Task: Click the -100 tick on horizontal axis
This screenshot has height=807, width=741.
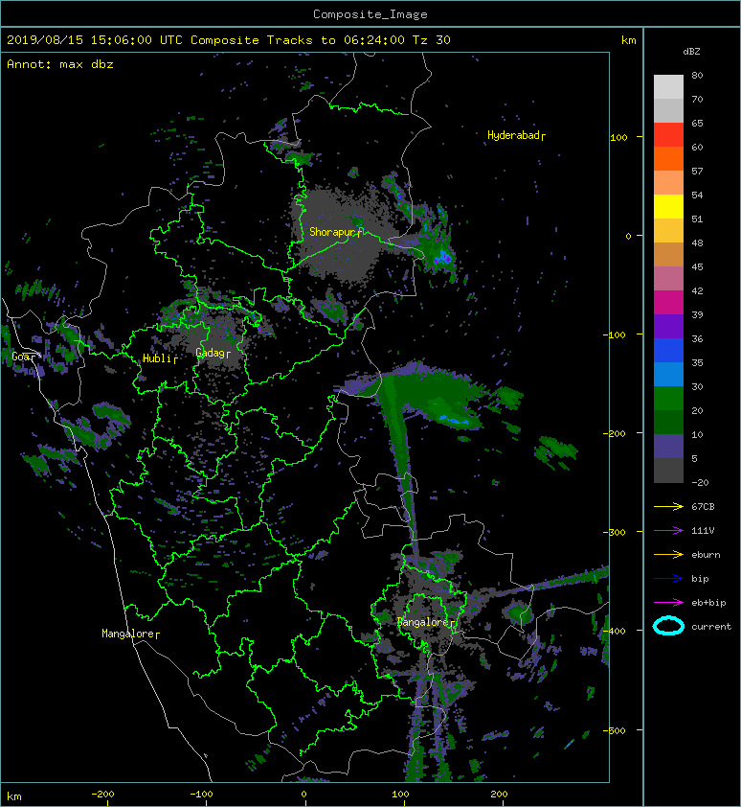Action: pos(201,795)
